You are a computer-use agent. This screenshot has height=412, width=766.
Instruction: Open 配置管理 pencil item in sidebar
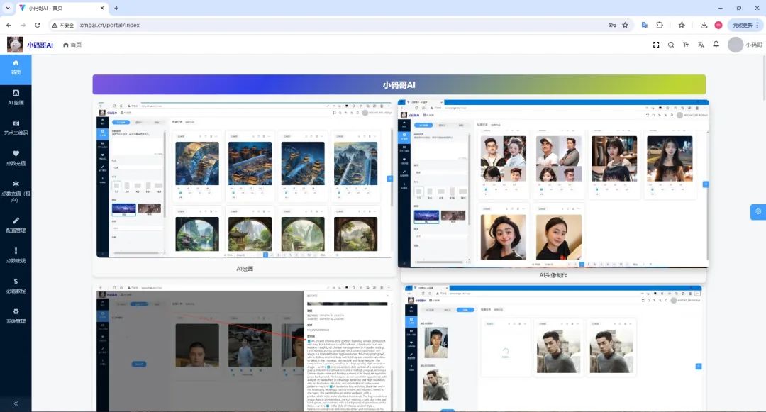tap(16, 225)
